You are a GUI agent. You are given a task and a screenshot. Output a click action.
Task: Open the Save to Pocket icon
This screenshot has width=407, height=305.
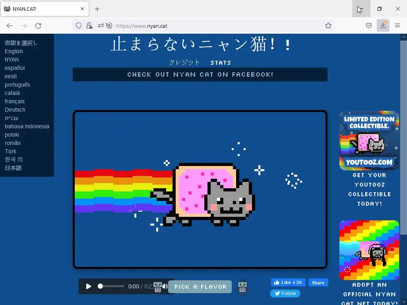click(x=368, y=25)
